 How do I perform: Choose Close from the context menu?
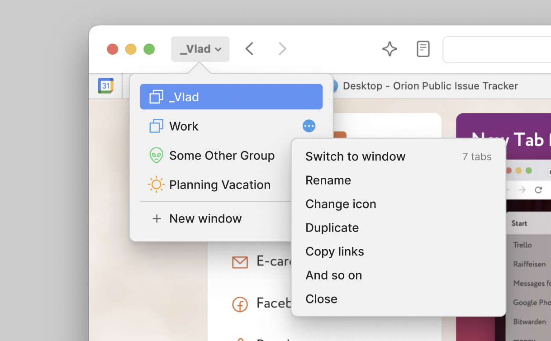pyautogui.click(x=321, y=299)
